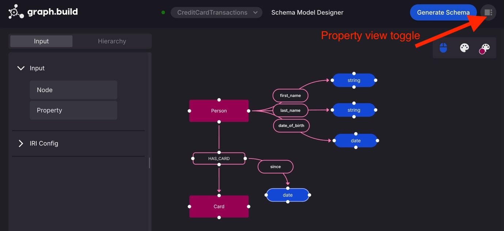Click the green status indicator dot
The width and height of the screenshot is (504, 231).
tap(163, 12)
